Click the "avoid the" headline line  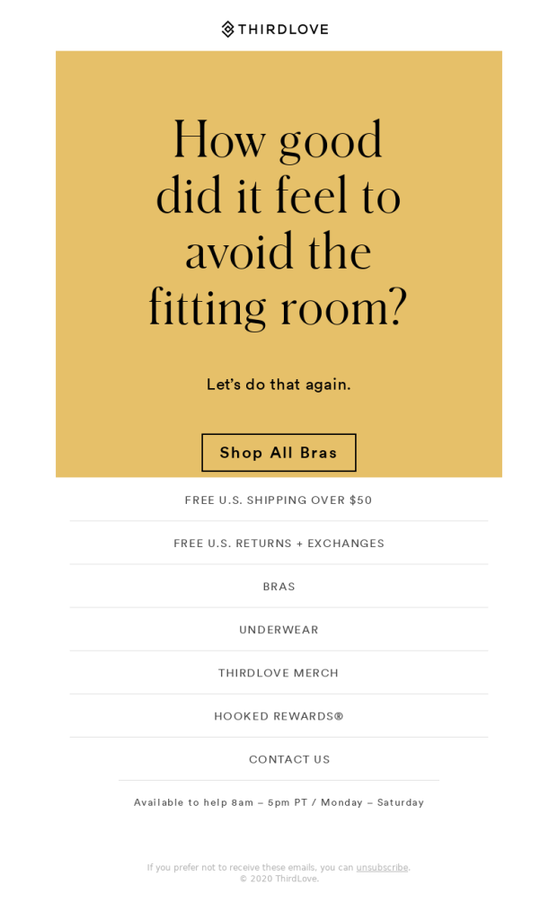(x=279, y=253)
